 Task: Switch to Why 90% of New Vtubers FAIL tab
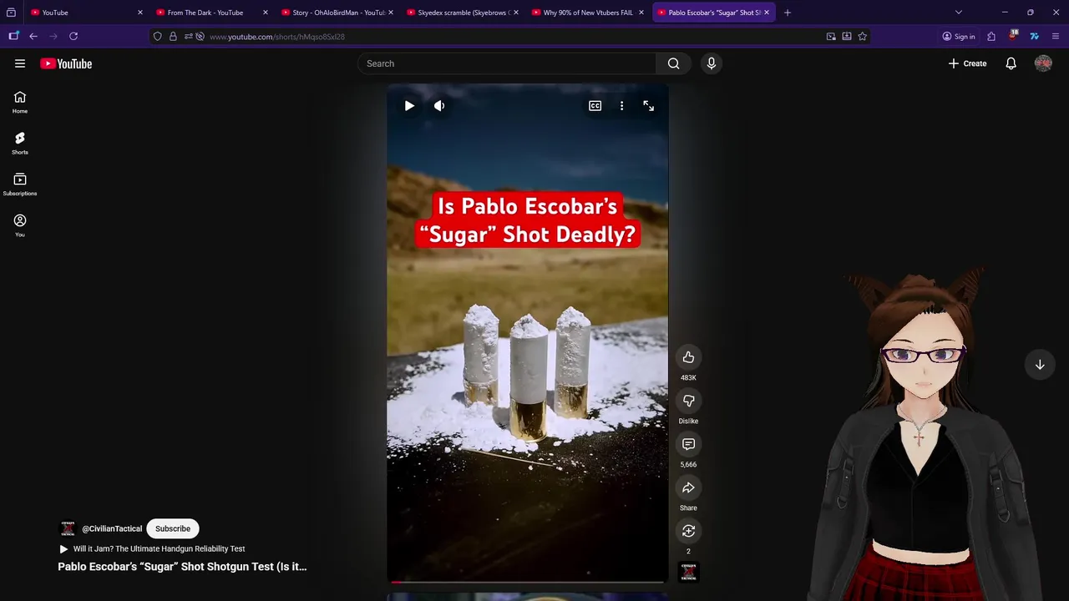[588, 13]
